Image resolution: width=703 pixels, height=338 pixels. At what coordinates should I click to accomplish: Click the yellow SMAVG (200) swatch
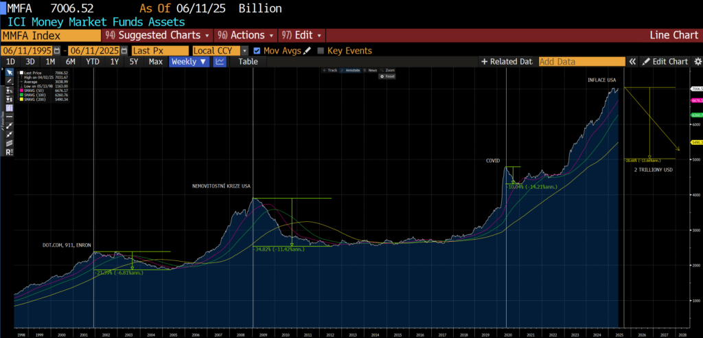pyautogui.click(x=21, y=100)
